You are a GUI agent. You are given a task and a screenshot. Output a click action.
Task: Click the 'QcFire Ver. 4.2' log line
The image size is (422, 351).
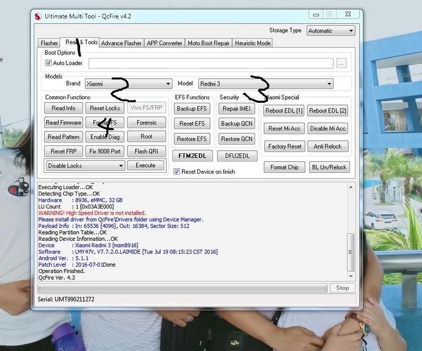(x=57, y=278)
